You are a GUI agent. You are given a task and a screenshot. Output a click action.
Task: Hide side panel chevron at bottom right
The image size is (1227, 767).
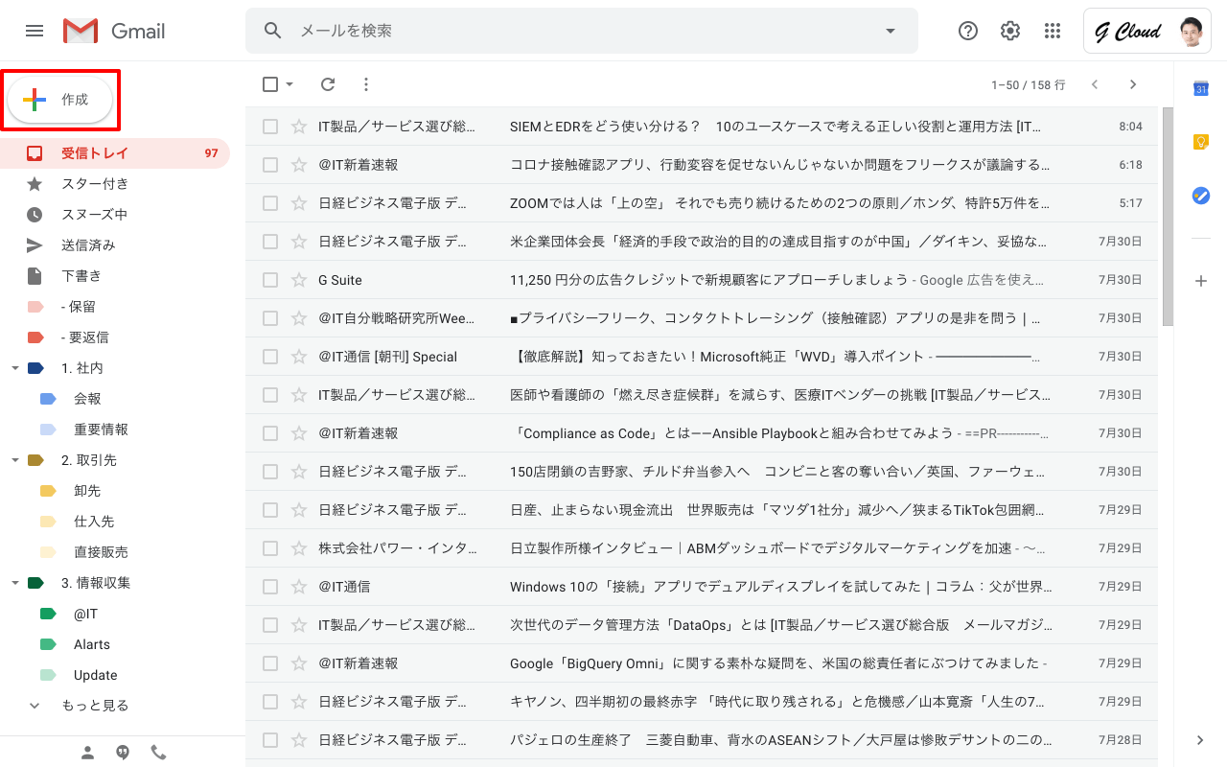(1200, 739)
